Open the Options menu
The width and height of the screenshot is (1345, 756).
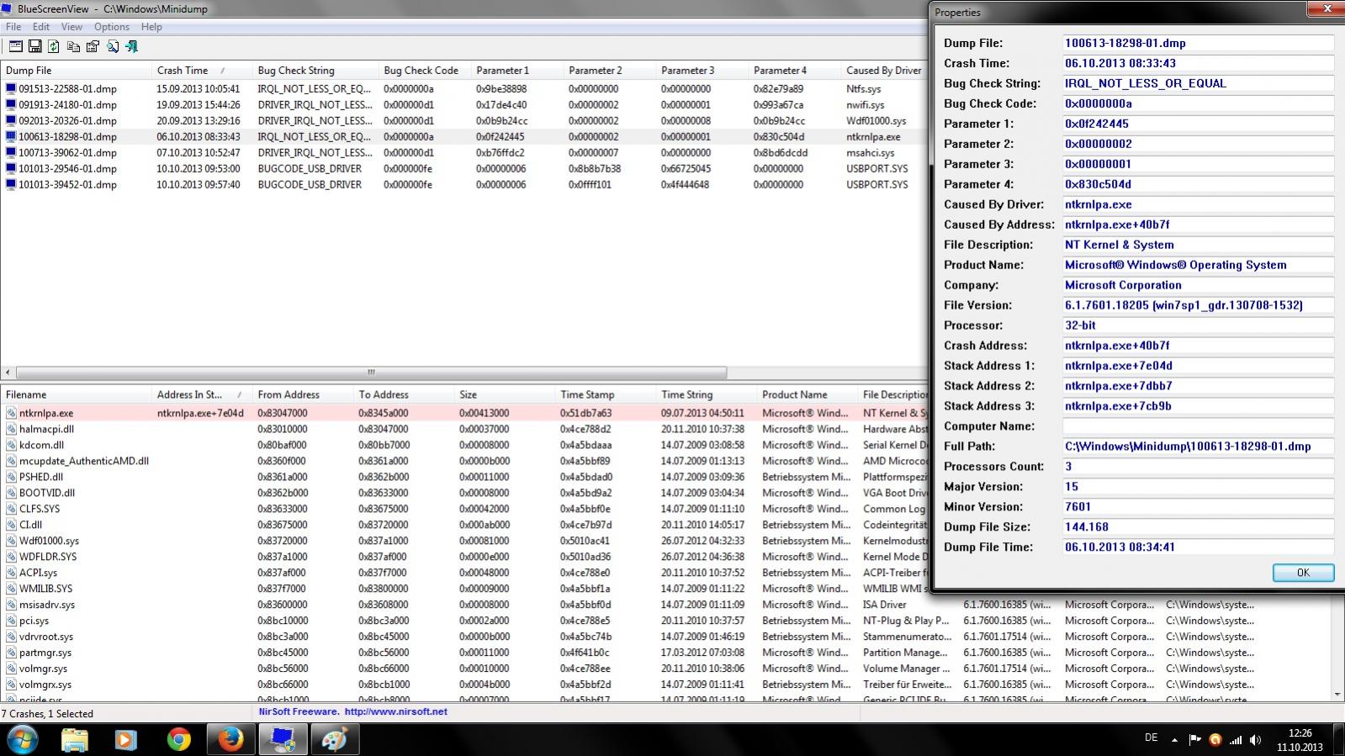[112, 27]
